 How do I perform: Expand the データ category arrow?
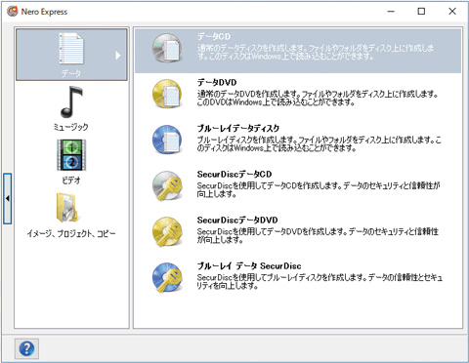tap(118, 56)
